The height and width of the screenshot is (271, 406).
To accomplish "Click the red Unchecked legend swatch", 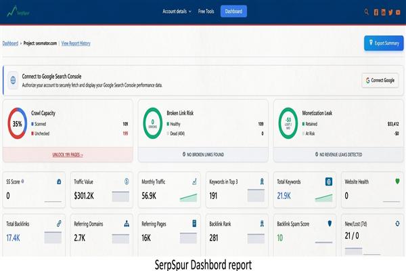I will click(x=32, y=133).
